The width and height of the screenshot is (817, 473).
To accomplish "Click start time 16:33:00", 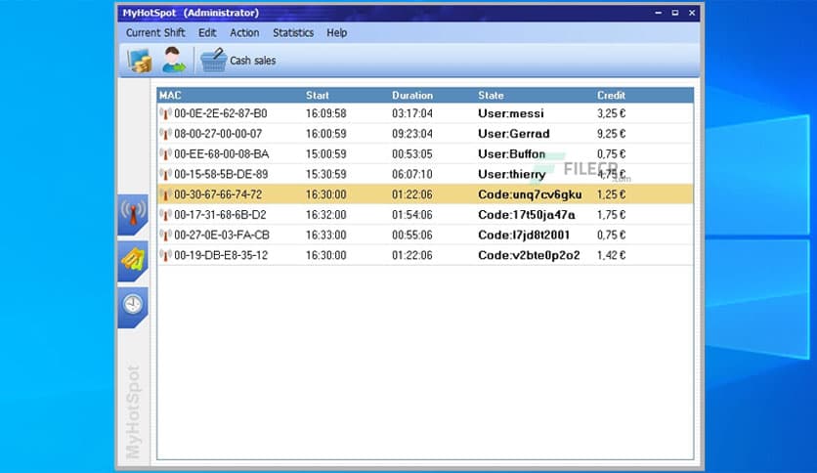I will [x=326, y=236].
